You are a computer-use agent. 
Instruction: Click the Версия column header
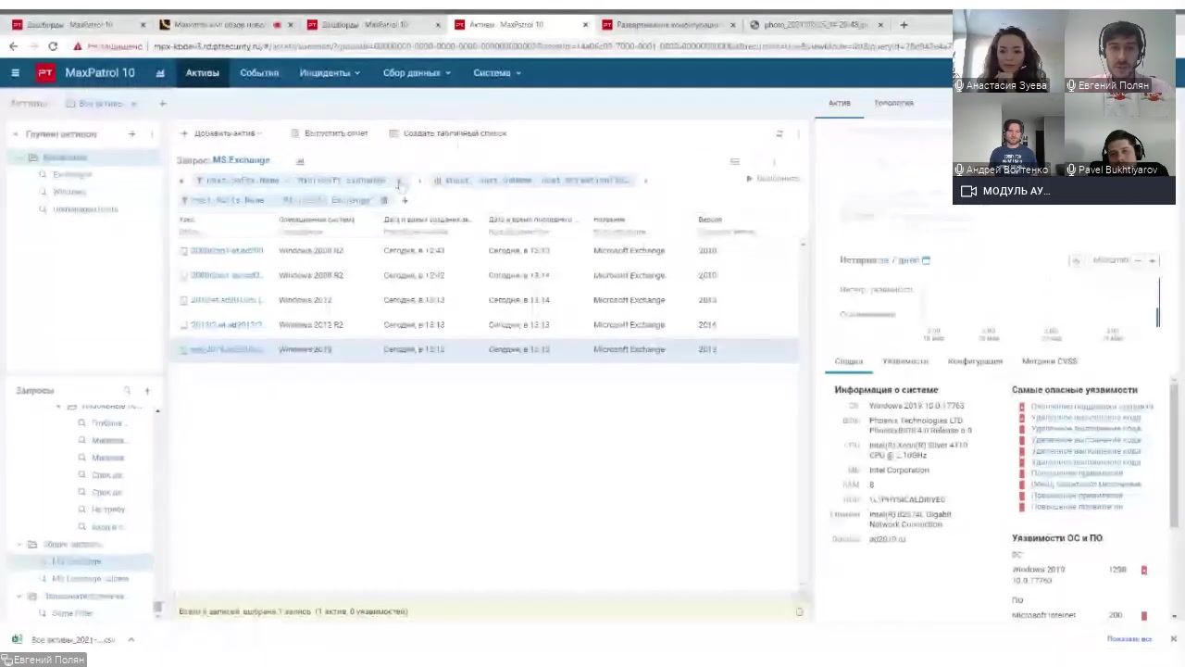tap(710, 220)
